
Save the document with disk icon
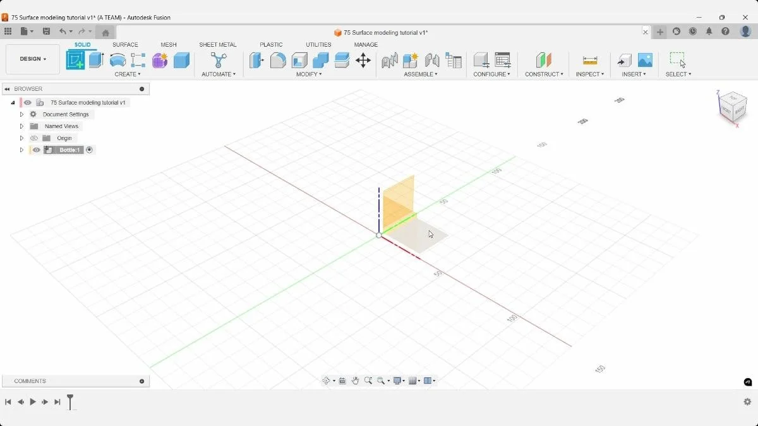[46, 32]
